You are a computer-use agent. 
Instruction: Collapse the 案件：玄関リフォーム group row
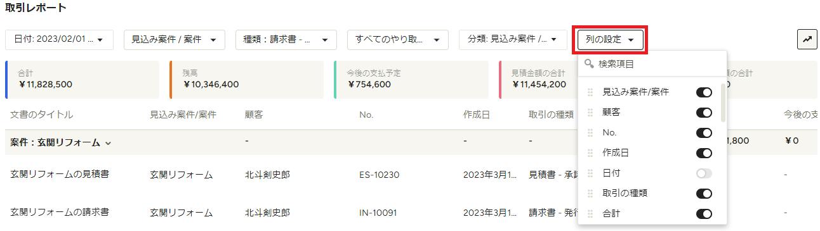pos(61,143)
